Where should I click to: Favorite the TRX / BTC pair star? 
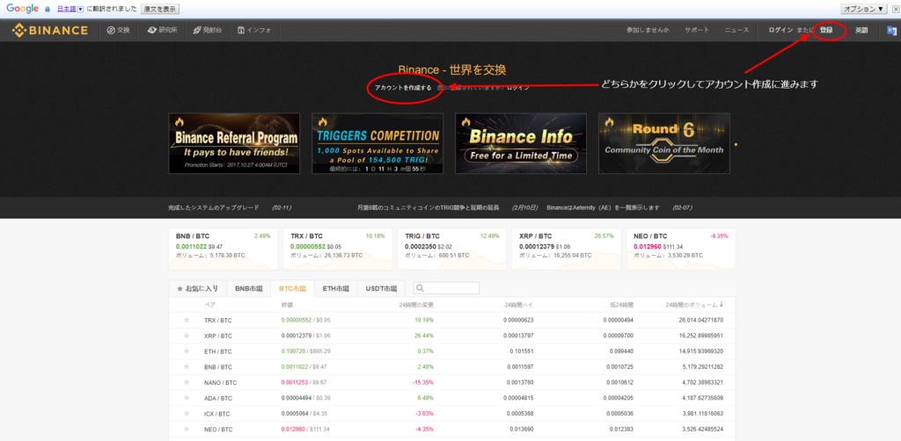click(187, 320)
